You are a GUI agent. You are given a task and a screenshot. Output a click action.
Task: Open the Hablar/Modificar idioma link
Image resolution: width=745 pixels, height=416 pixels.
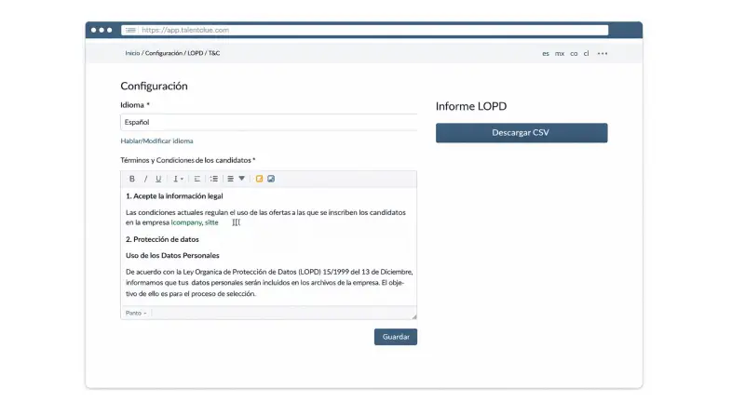pos(156,141)
